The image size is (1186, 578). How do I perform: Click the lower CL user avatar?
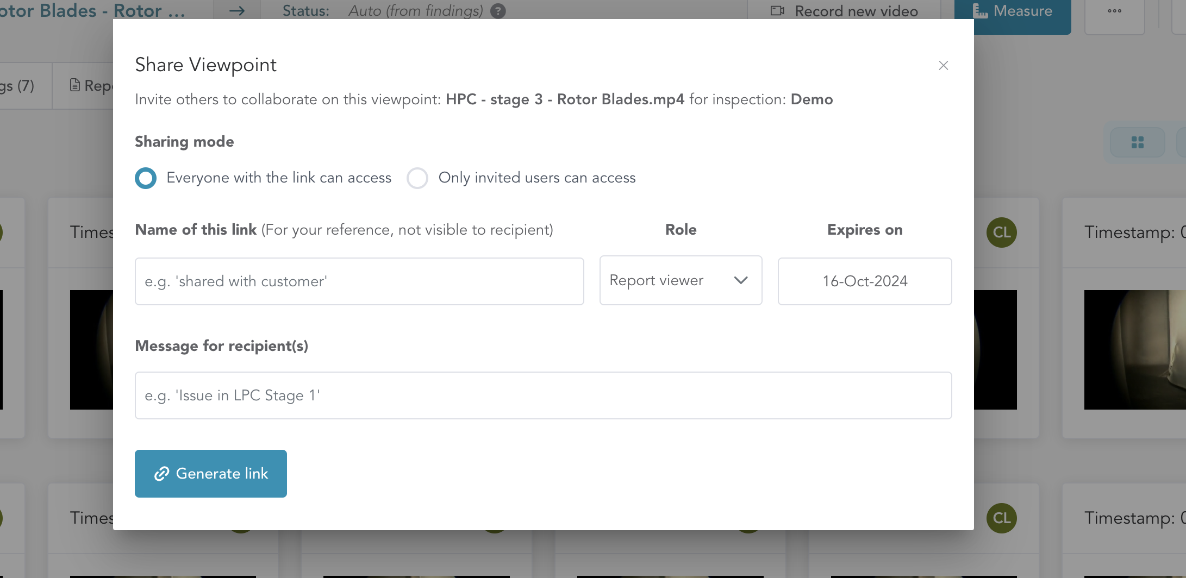click(1001, 518)
